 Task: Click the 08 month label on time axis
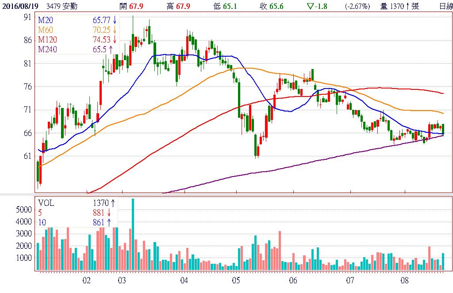(404, 281)
